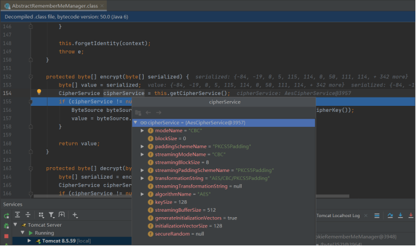The image size is (416, 246).
Task: Expand the Tomcat 8.5.59 [local] node
Action: (x=29, y=241)
